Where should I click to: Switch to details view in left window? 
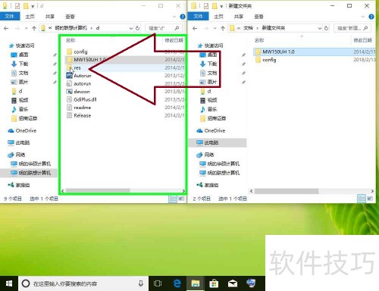click(x=173, y=199)
